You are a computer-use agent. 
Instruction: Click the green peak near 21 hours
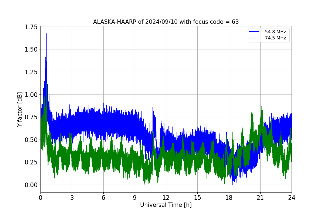click(262, 106)
